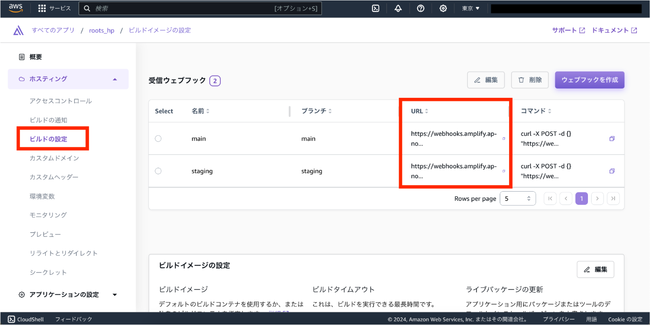Click the ウェブフックを作成 button
Screen dimensions: 651x325
click(x=589, y=80)
